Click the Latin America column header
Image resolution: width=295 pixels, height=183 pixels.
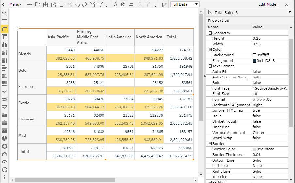120,37
